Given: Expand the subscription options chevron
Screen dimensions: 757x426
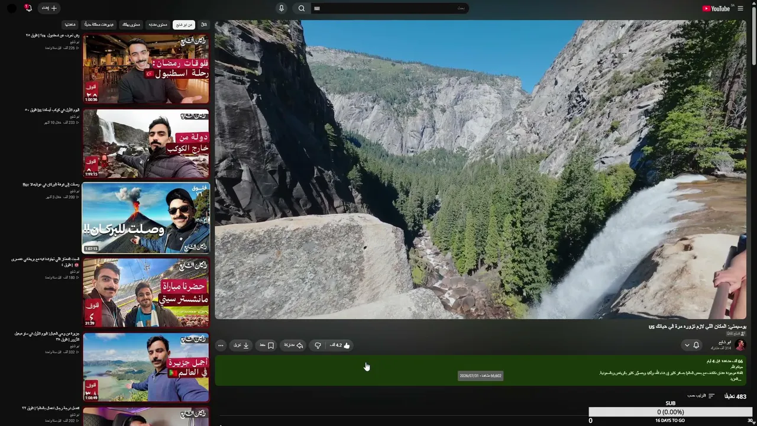Looking at the screenshot, I should pyautogui.click(x=687, y=345).
